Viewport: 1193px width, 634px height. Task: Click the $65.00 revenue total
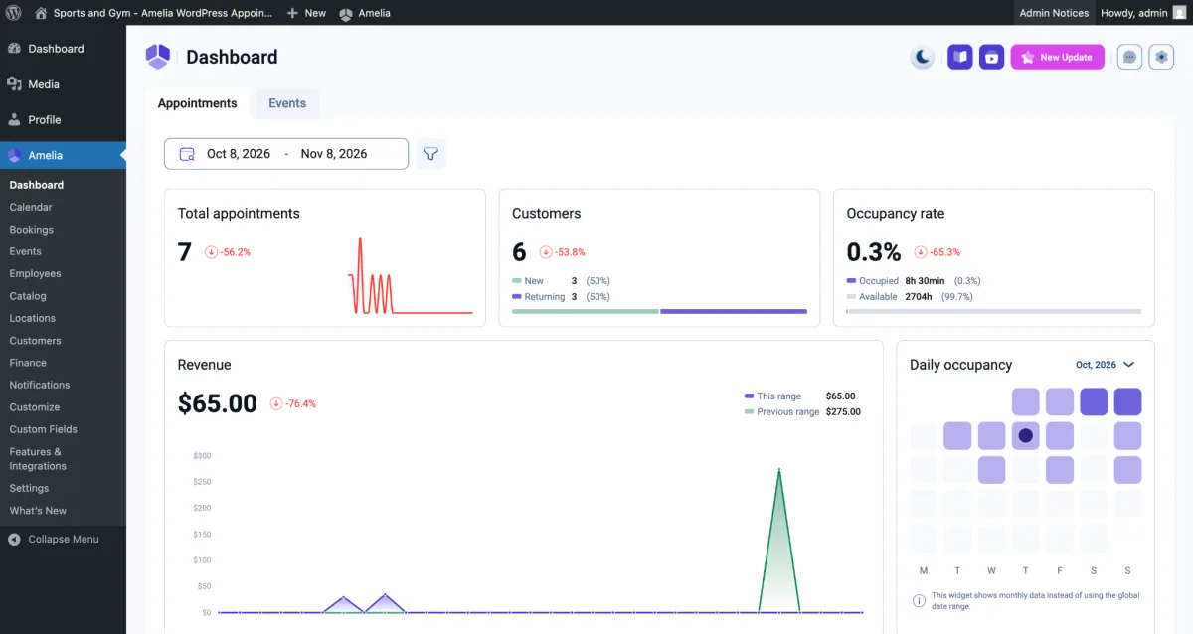217,403
